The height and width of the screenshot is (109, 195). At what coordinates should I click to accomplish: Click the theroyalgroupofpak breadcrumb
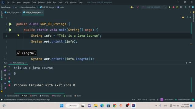[28, 7]
